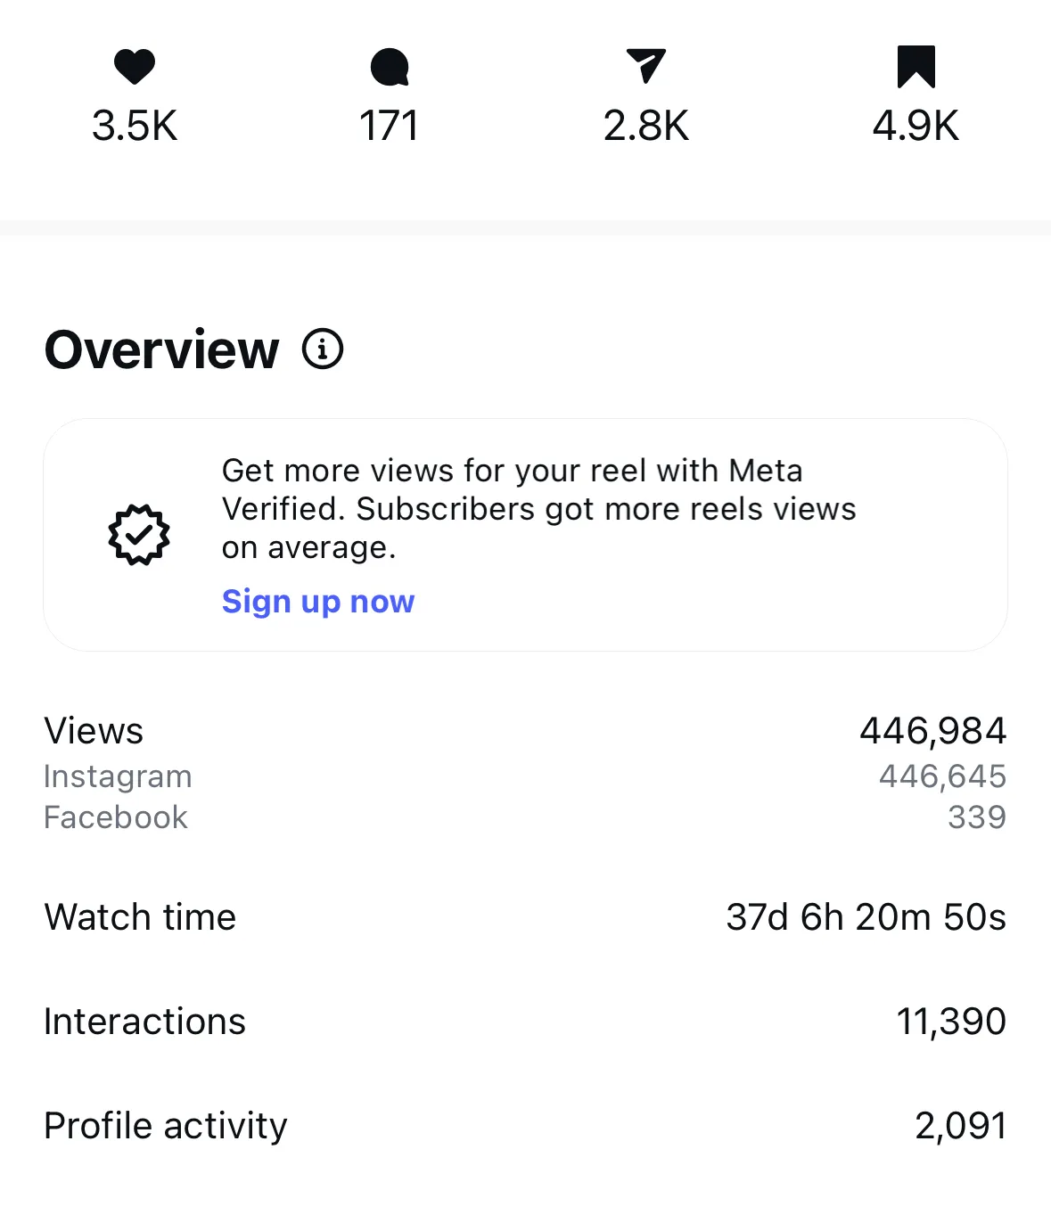Image resolution: width=1051 pixels, height=1215 pixels.
Task: Tap the Meta Verified promo text
Action: (538, 508)
